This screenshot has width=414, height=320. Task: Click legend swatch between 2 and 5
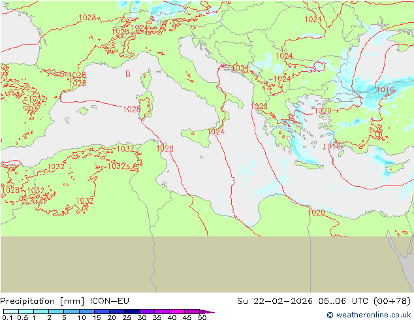click(56, 312)
